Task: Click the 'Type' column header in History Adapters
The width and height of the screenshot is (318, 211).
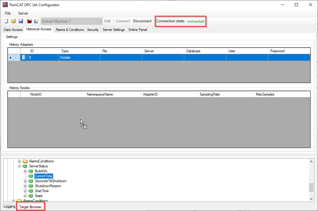Action: coord(79,51)
